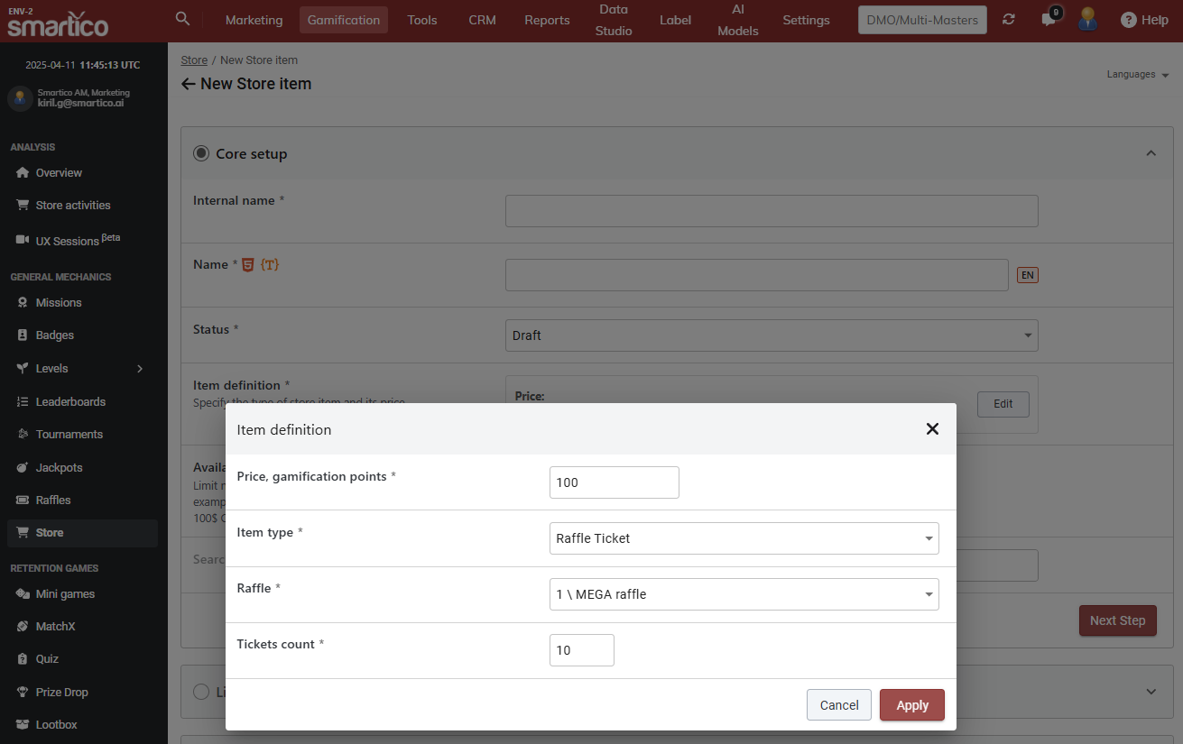Open the Reports top menu
Image resolution: width=1183 pixels, height=744 pixels.
coord(547,20)
